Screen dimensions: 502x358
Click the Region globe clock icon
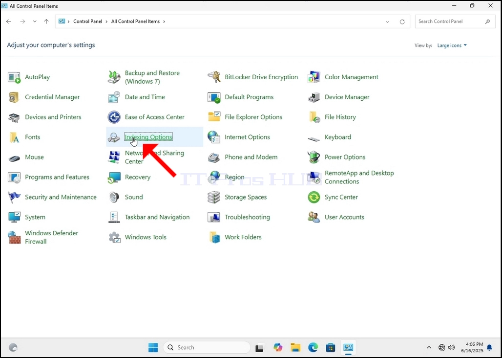214,177
